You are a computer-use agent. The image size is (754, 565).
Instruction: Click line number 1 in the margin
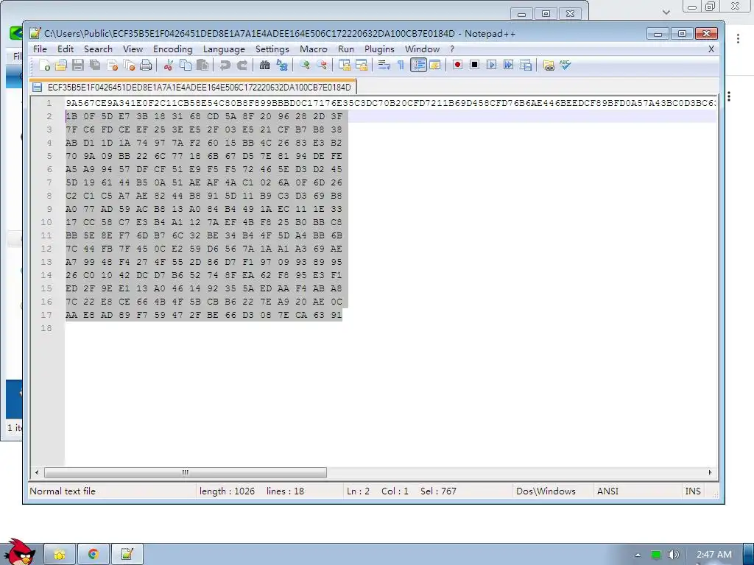49,103
